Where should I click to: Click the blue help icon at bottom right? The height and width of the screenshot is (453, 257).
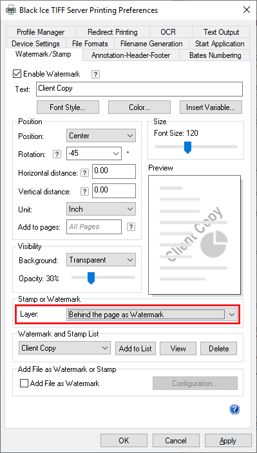click(234, 409)
